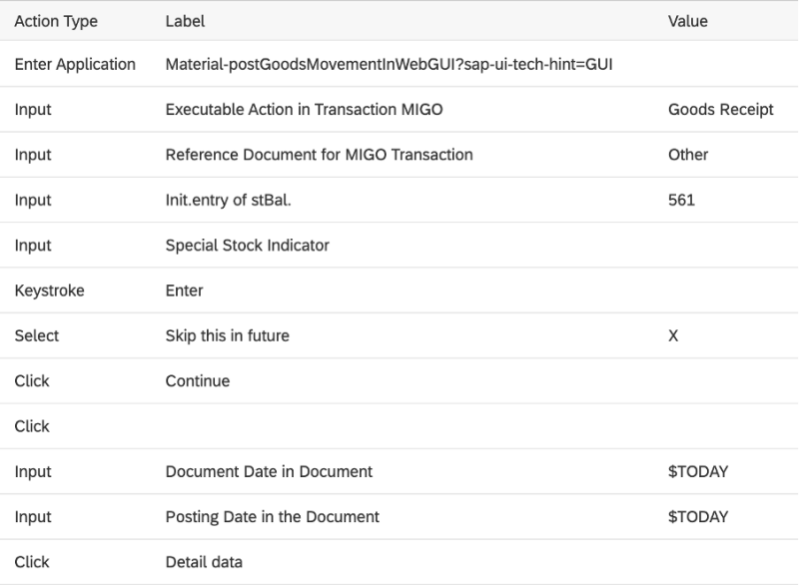This screenshot has width=799, height=585.
Task: Select the Skip this in future label
Action: [227, 335]
